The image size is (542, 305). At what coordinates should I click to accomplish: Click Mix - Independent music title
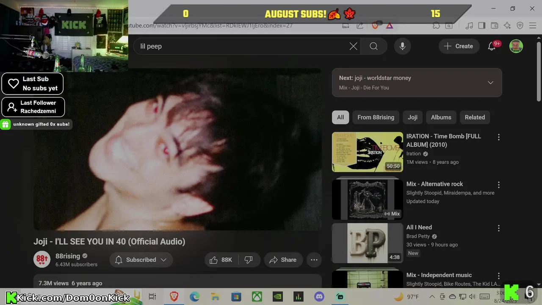439,275
